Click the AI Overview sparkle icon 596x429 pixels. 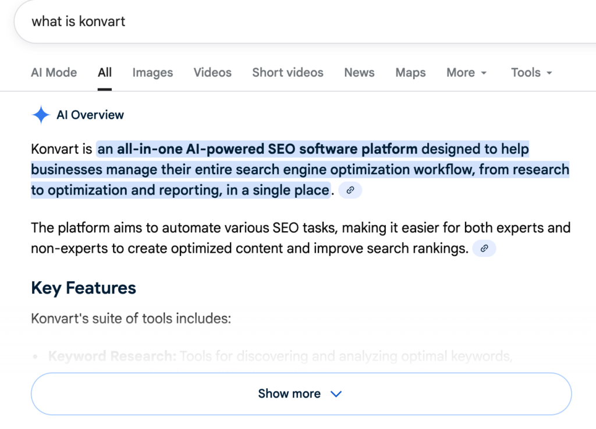coord(41,115)
